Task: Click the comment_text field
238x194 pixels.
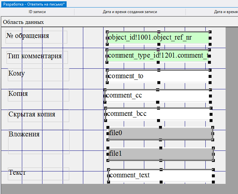Action: click(x=160, y=175)
